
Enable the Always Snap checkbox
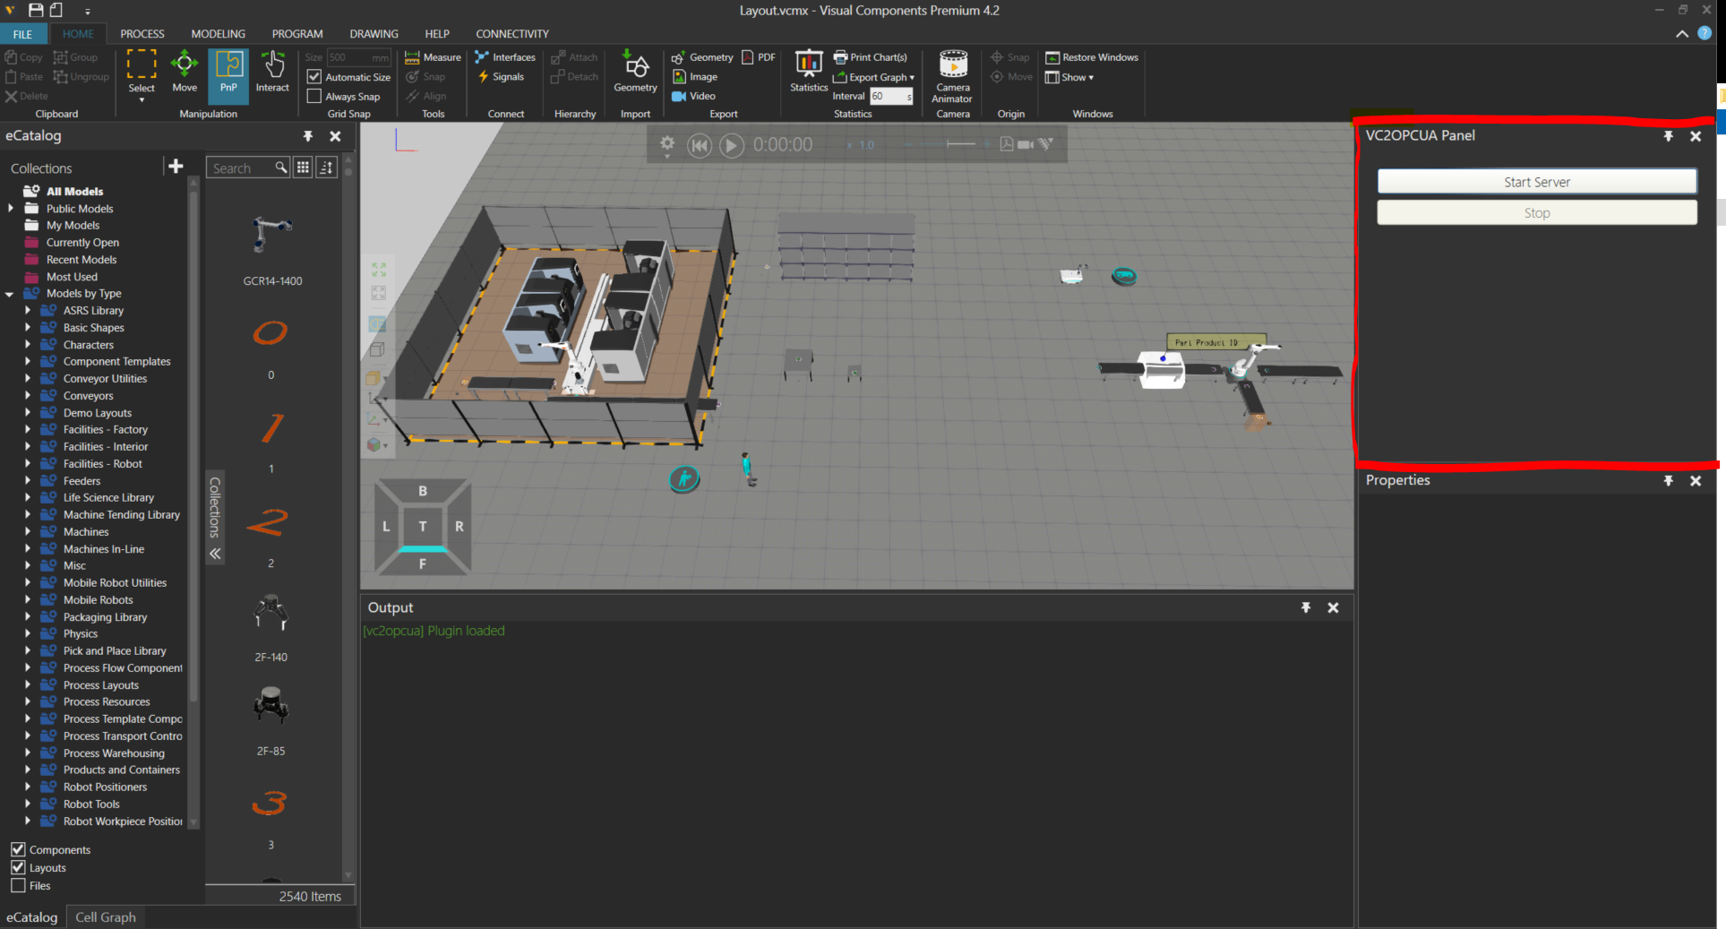tap(313, 97)
